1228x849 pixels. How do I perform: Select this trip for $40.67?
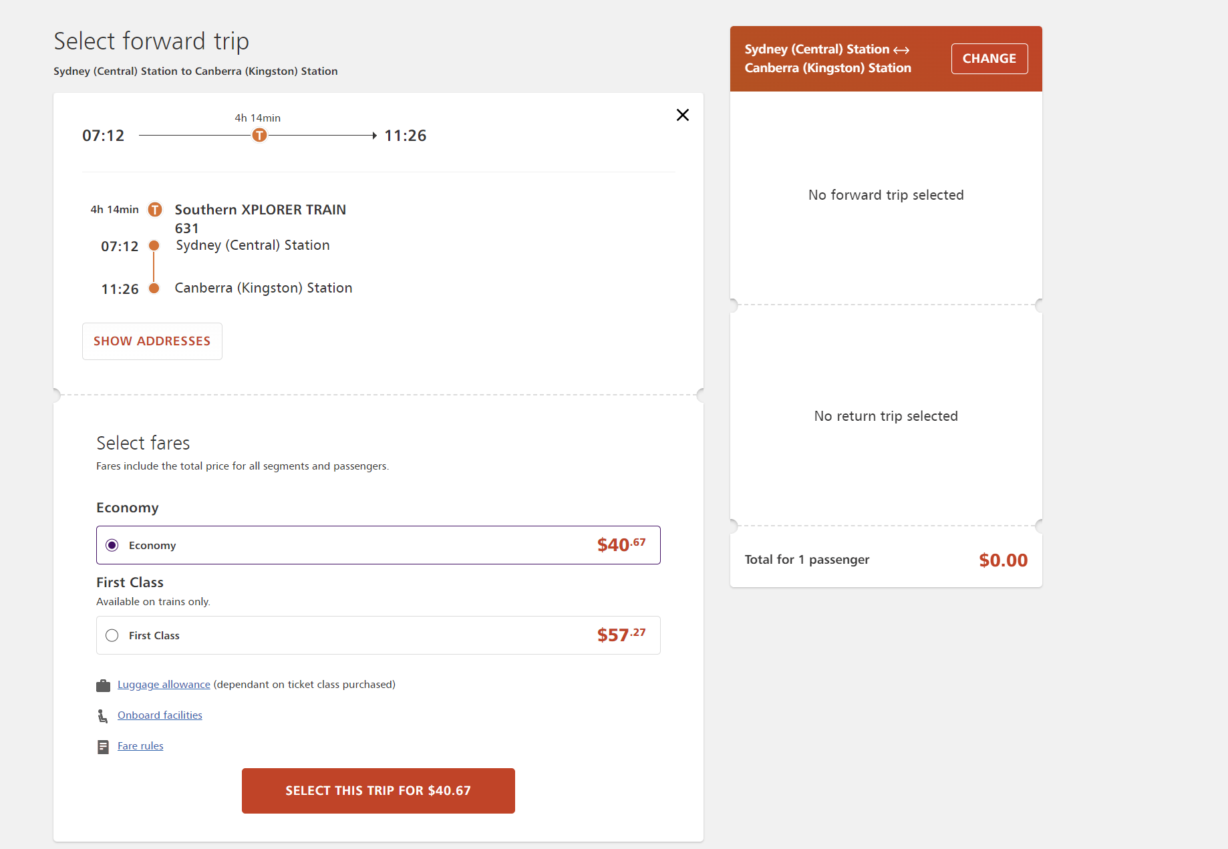coord(378,791)
